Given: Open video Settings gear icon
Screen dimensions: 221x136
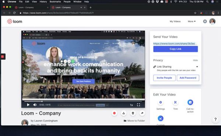Looking at the screenshot, I should (x=161, y=103).
